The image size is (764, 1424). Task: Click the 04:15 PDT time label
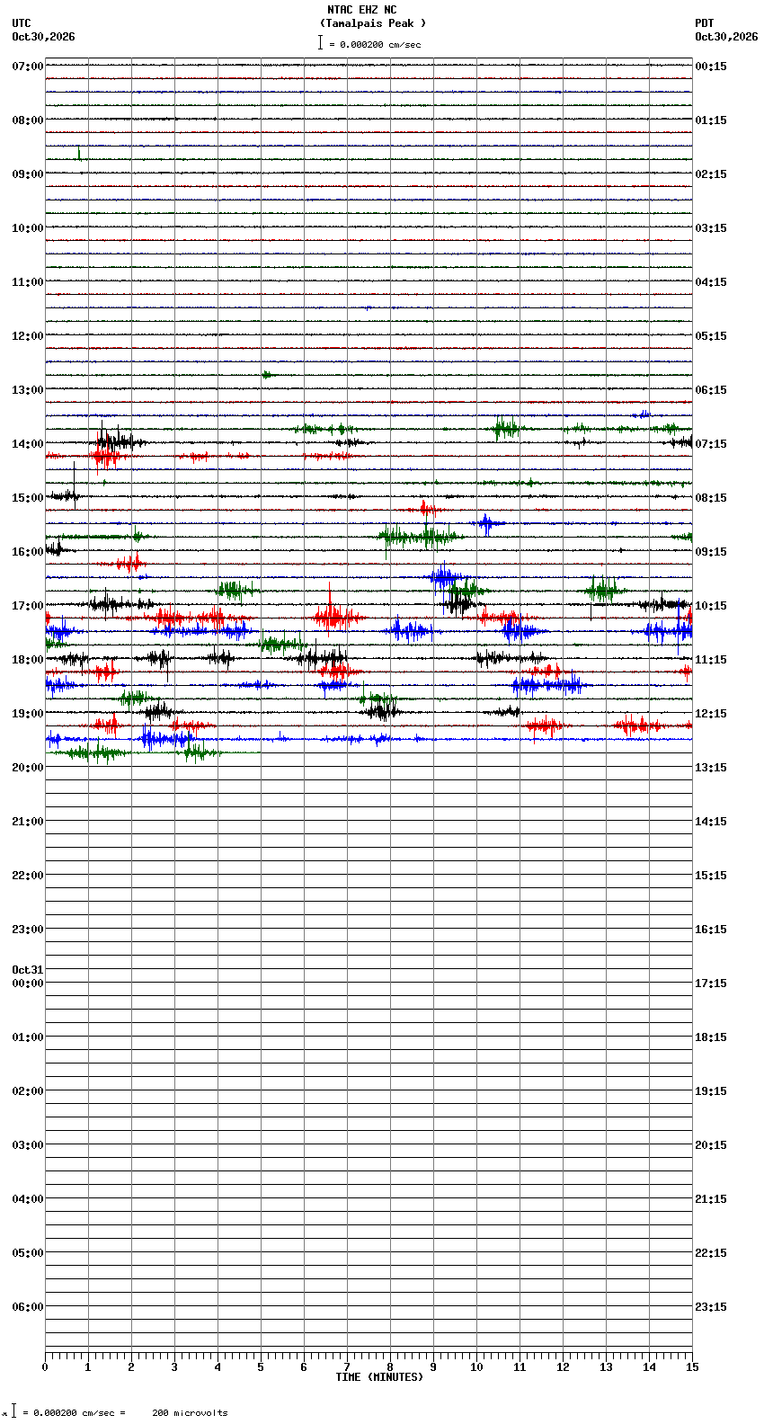(x=711, y=282)
